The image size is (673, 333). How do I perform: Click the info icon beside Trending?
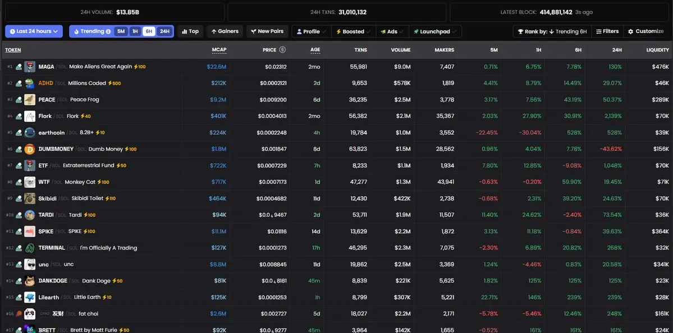click(108, 32)
